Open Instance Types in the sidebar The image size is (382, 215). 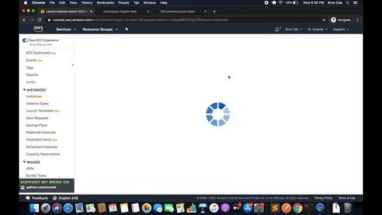pos(37,103)
